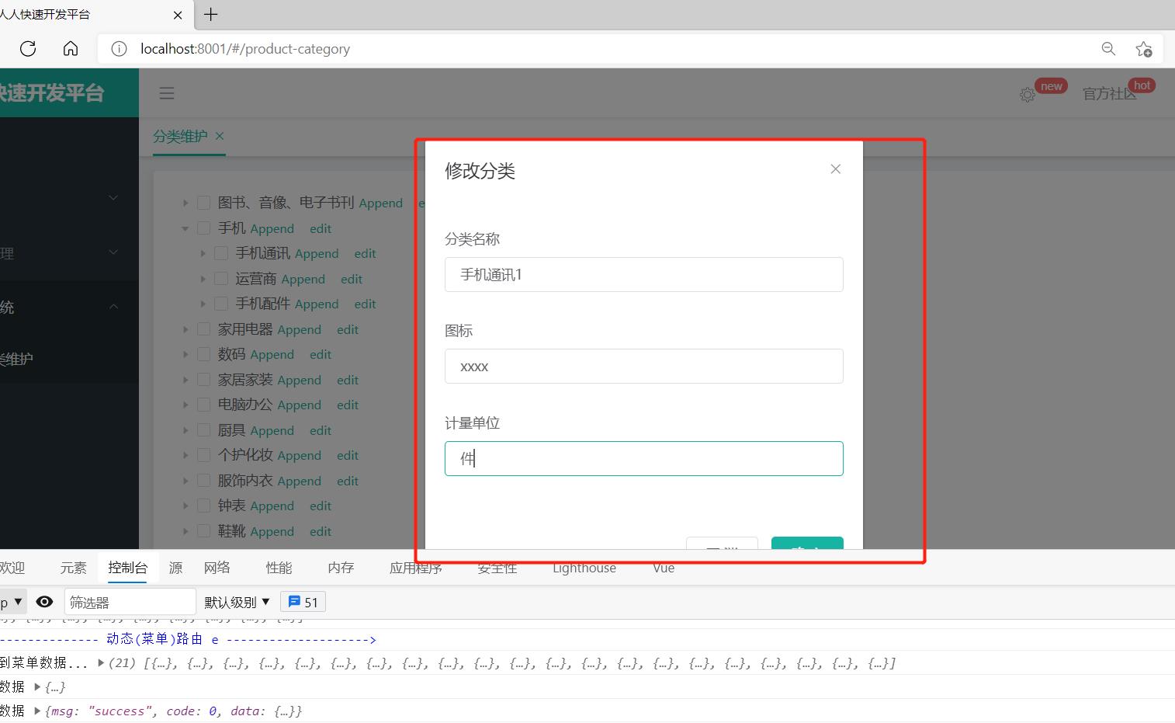Image resolution: width=1175 pixels, height=723 pixels.
Task: Collapse the sidebar menu with up chevron
Action: (114, 307)
